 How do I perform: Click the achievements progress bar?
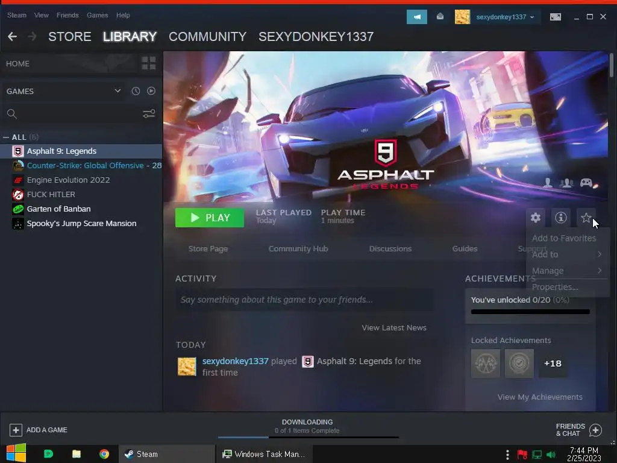[x=530, y=312]
